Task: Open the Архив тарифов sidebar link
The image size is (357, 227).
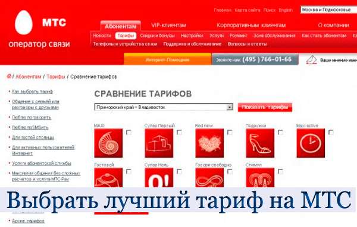Action: [28, 221]
